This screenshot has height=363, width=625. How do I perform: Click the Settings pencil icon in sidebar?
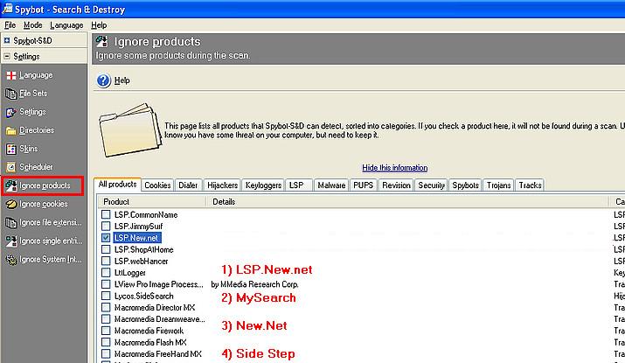click(10, 112)
